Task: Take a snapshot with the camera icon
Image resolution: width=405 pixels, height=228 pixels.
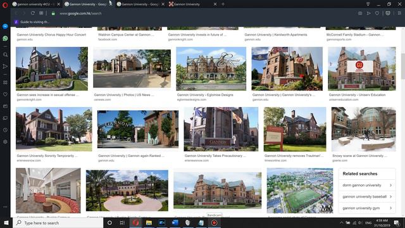Action: [x=360, y=13]
